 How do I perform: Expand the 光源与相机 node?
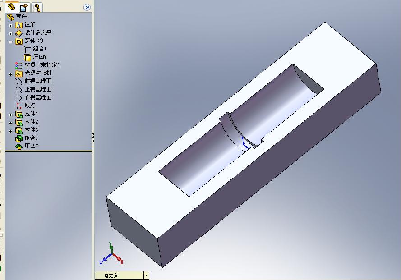tap(10, 74)
